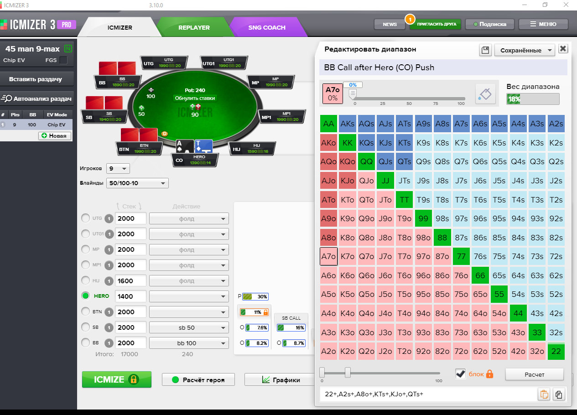Screen dimensions: 577x415
Task: Close the range editor panel
Action: [x=563, y=49]
